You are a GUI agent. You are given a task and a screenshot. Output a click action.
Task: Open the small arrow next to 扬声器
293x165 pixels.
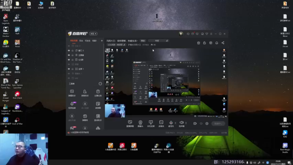pos(186,123)
